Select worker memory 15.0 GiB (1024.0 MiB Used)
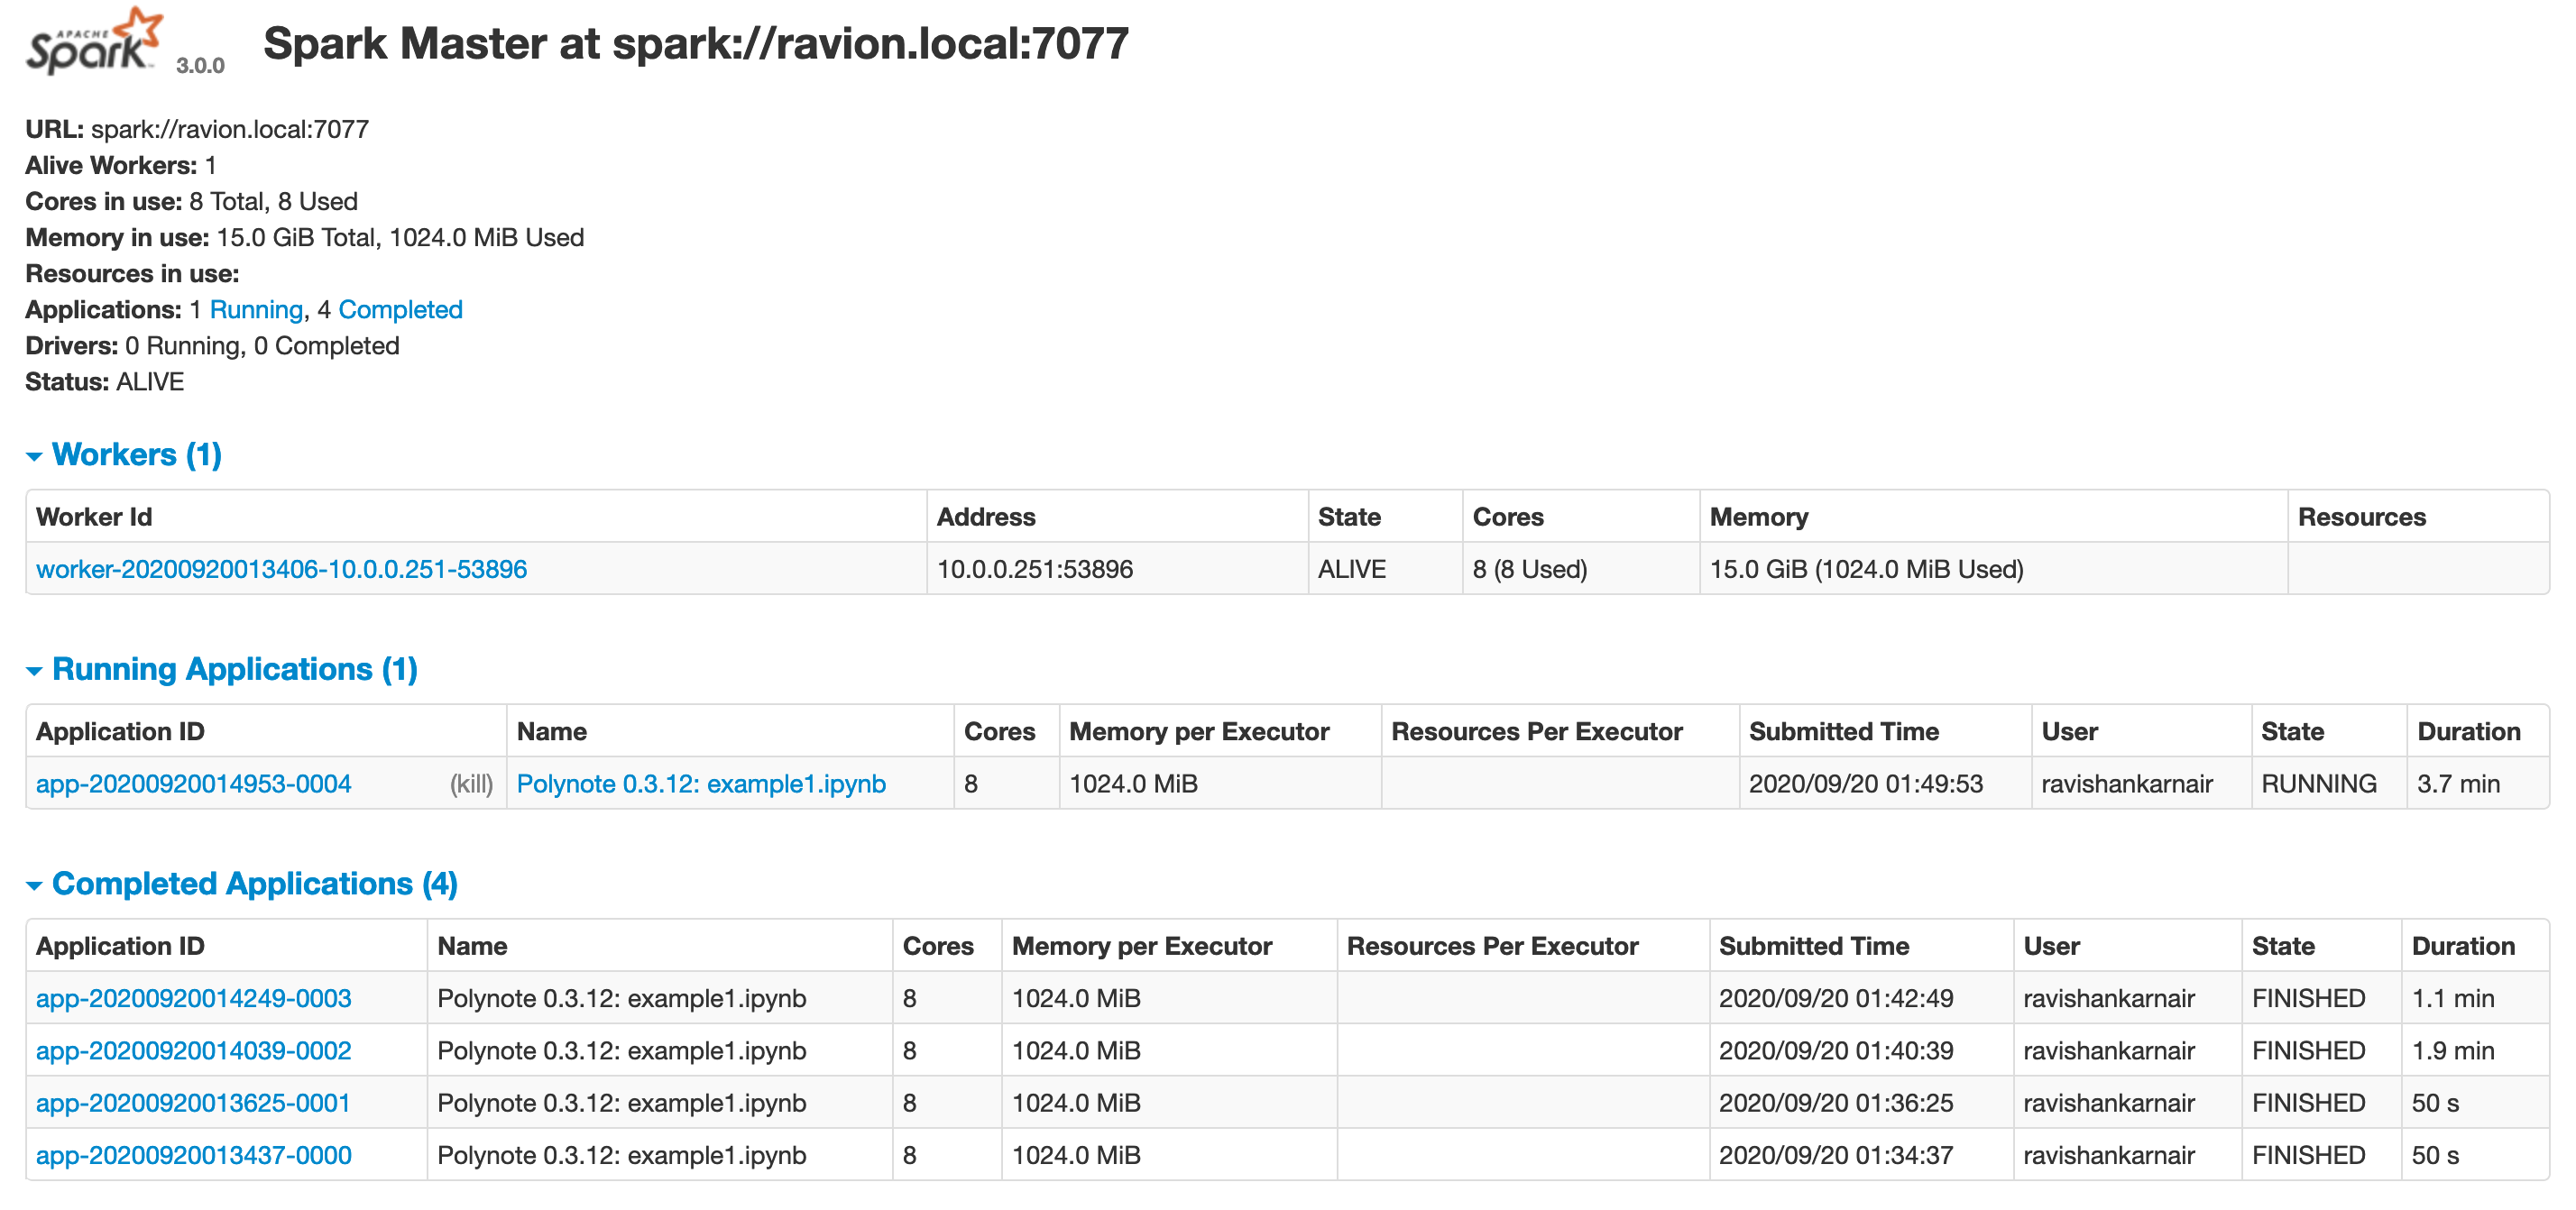Image resolution: width=2576 pixels, height=1210 pixels. (1867, 569)
